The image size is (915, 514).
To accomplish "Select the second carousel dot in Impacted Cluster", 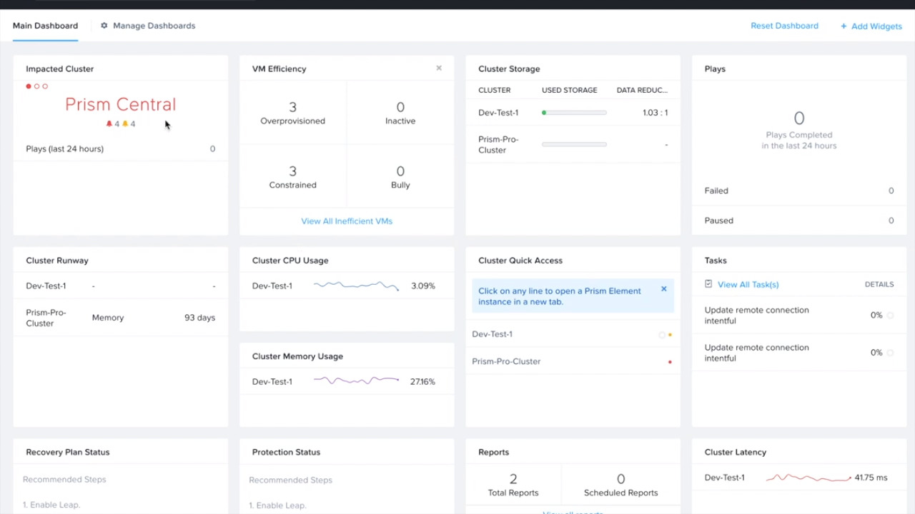I will pos(36,86).
